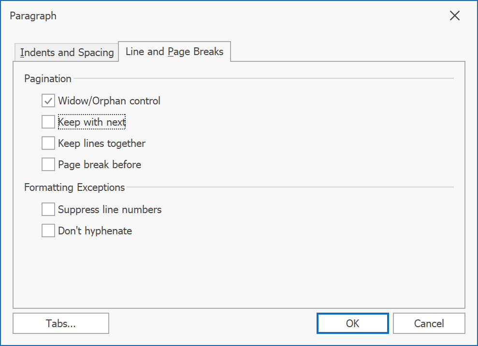Enable the Keep with next checkbox
The image size is (478, 346).
(48, 122)
